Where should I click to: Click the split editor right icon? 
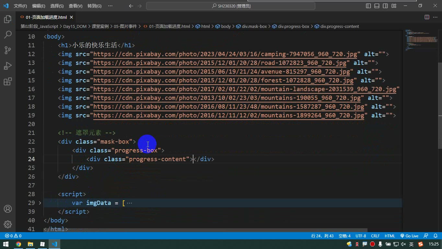427,17
